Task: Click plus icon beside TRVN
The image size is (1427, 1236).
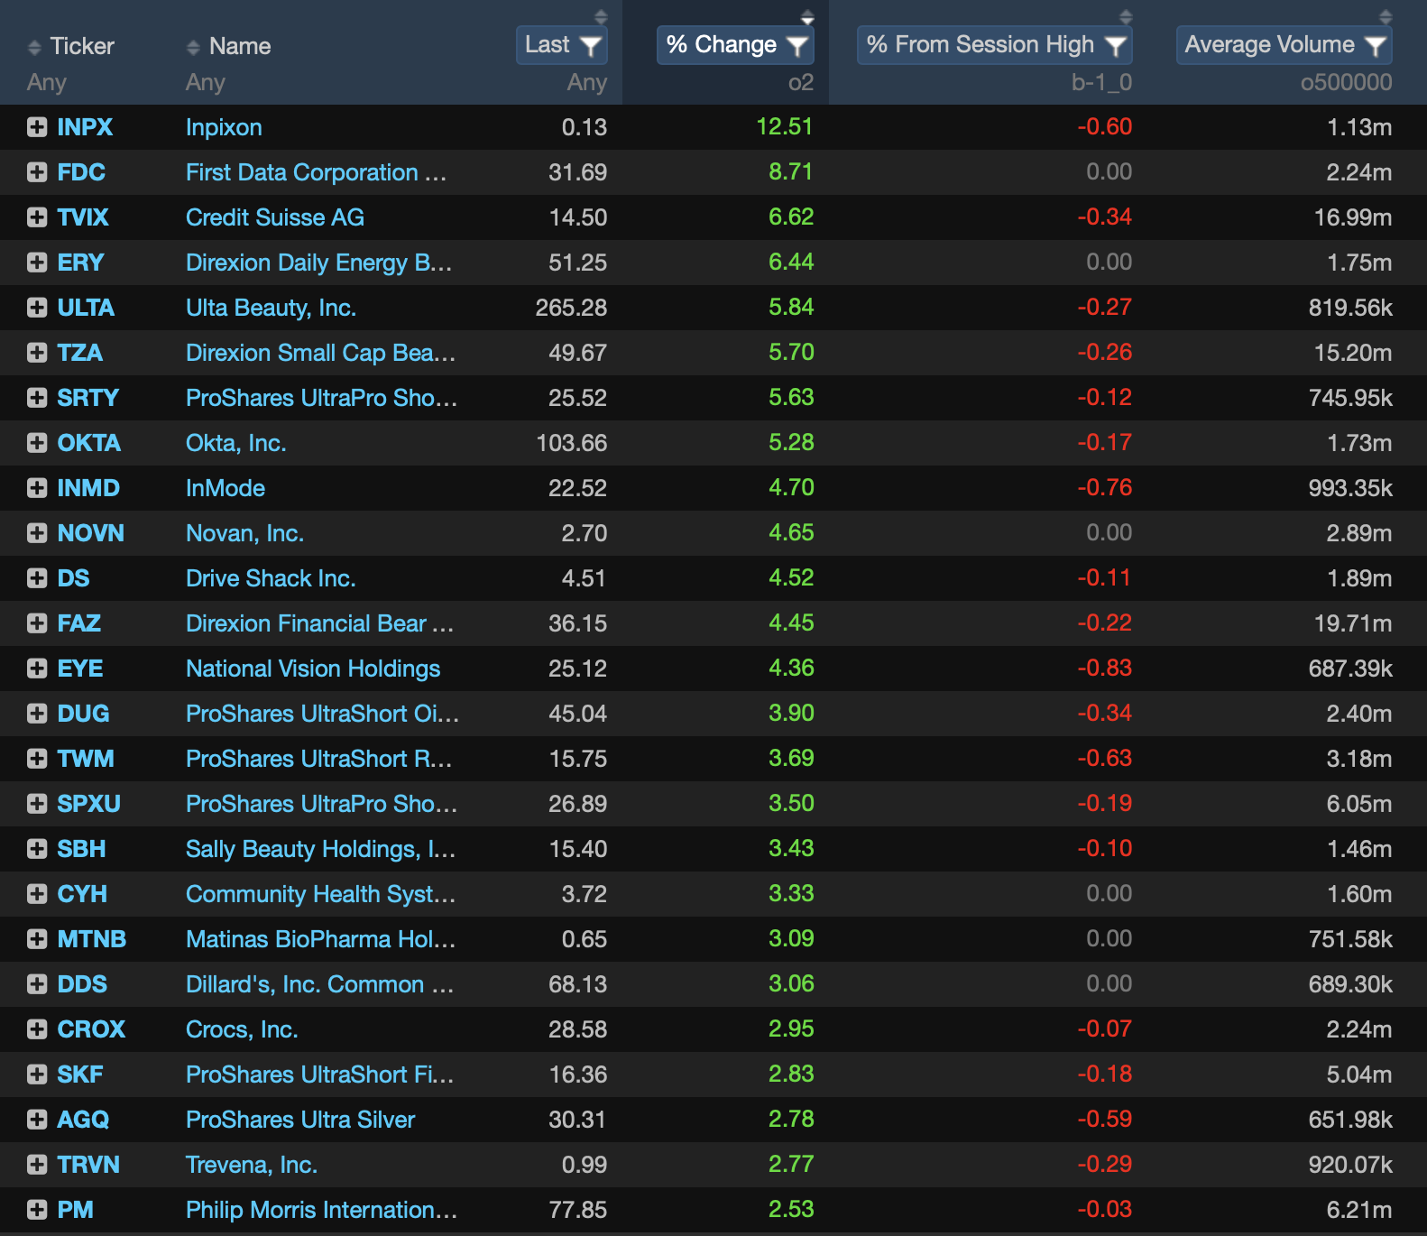Action: 37,1165
